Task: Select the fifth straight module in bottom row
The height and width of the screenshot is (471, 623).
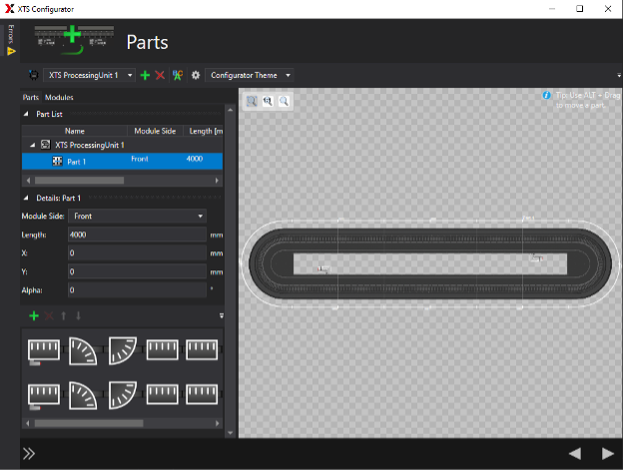Action: coord(202,394)
